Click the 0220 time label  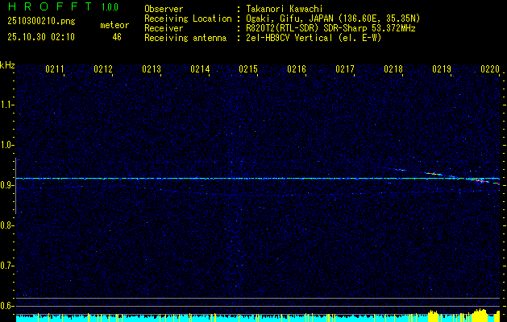pyautogui.click(x=490, y=70)
